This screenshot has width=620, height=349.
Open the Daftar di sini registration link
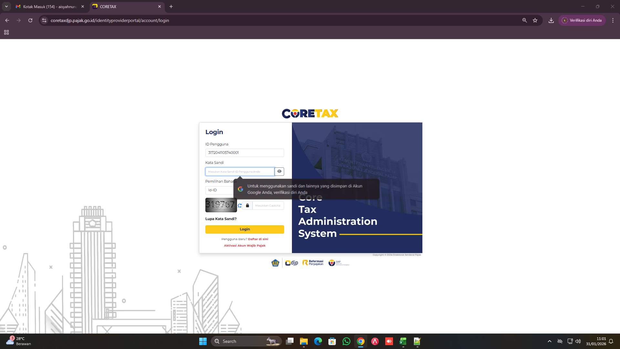click(258, 239)
